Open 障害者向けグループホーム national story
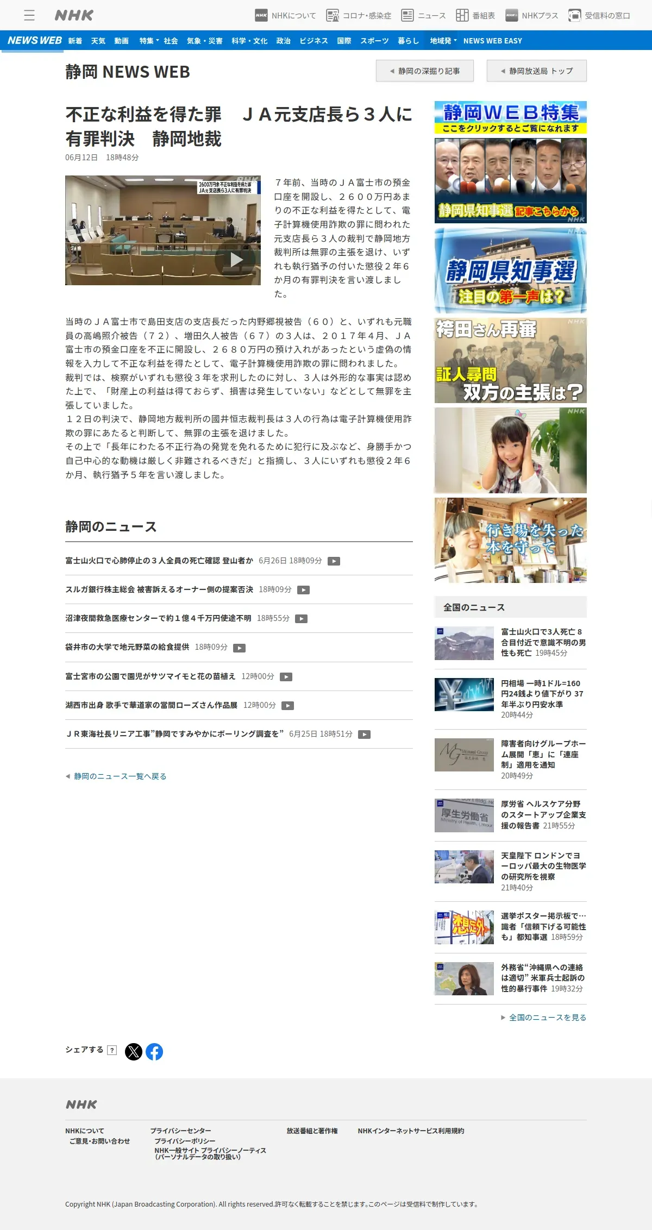 coord(511,760)
